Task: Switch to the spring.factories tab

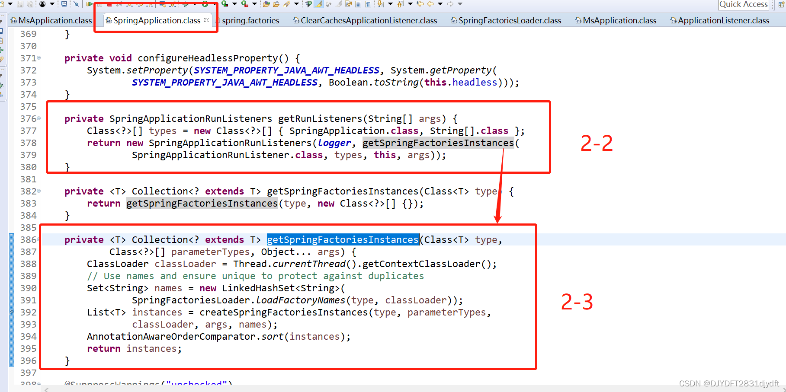Action: click(251, 20)
